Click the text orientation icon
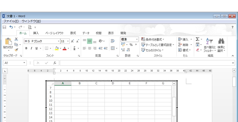This screenshot has height=122, width=238. [x=101, y=41]
